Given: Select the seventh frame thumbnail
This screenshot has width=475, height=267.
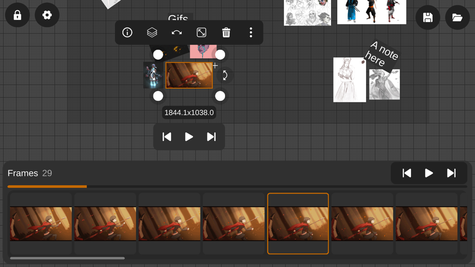Looking at the screenshot, I should click(x=426, y=223).
